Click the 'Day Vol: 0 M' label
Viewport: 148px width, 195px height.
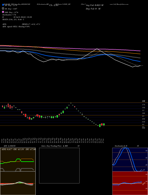93,9
